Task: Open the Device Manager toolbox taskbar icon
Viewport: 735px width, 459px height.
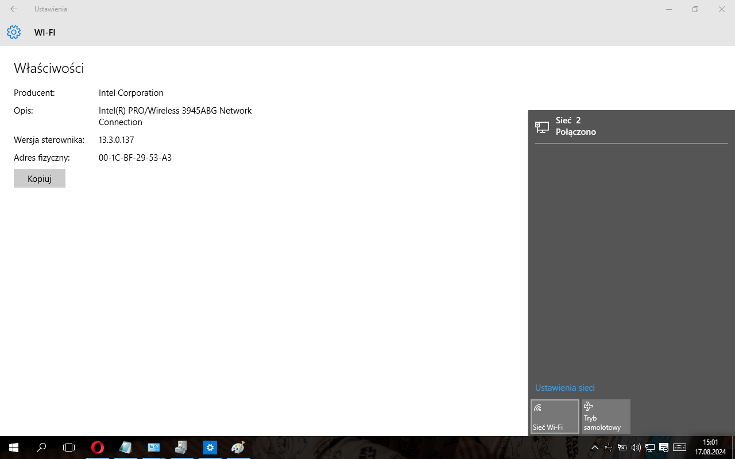Action: point(182,448)
